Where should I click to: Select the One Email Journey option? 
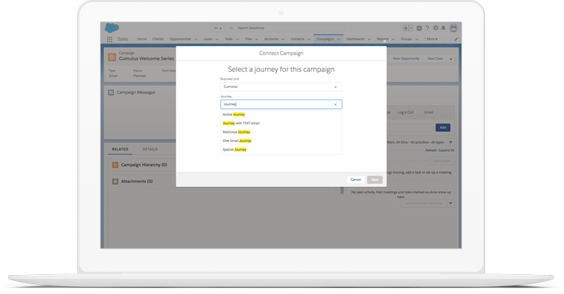(281, 141)
